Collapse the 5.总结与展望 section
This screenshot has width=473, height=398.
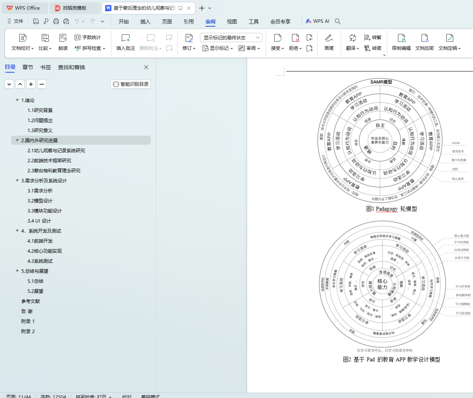click(x=17, y=271)
